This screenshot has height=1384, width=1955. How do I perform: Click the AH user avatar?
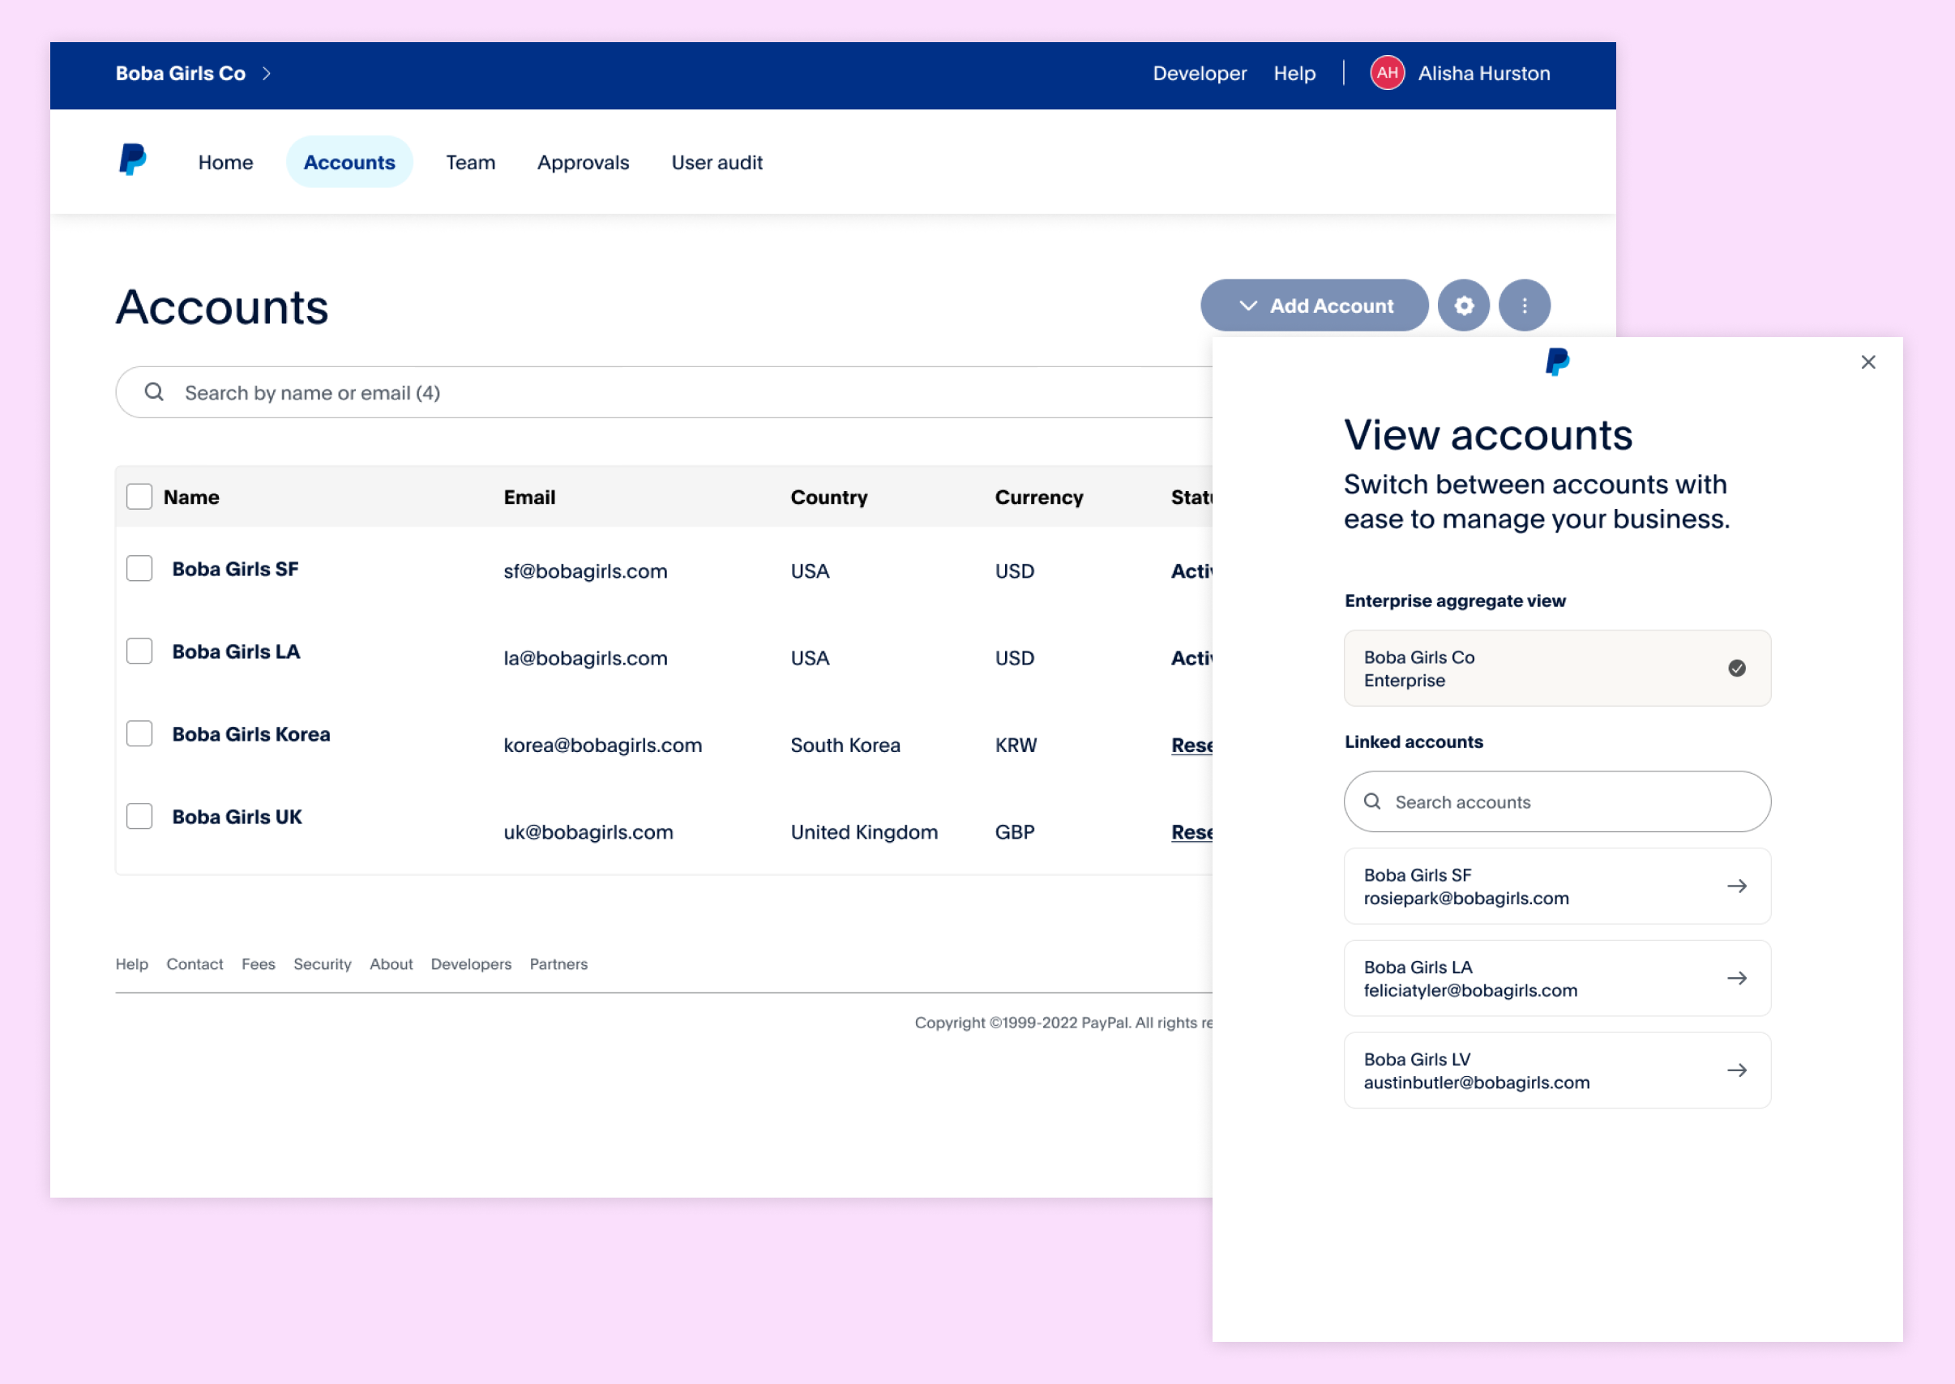point(1387,73)
